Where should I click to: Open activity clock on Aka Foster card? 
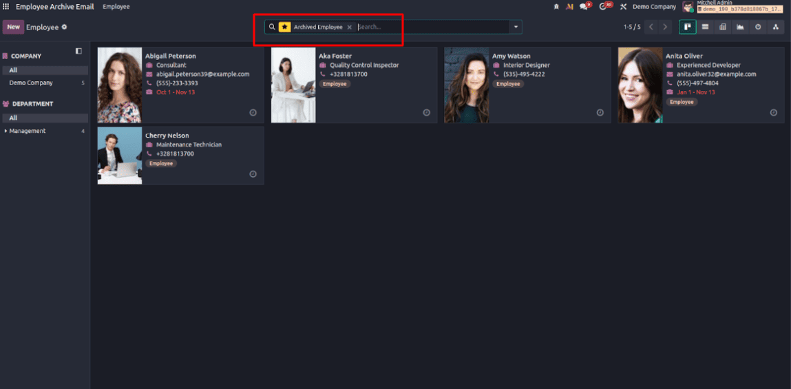coord(427,112)
